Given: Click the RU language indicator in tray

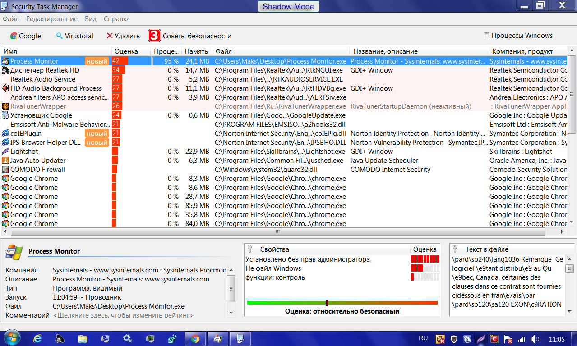Looking at the screenshot, I should coord(423,338).
